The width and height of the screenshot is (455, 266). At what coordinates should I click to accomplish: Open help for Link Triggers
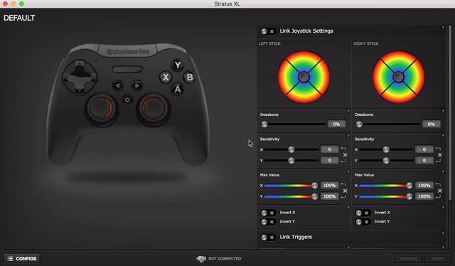(443, 233)
